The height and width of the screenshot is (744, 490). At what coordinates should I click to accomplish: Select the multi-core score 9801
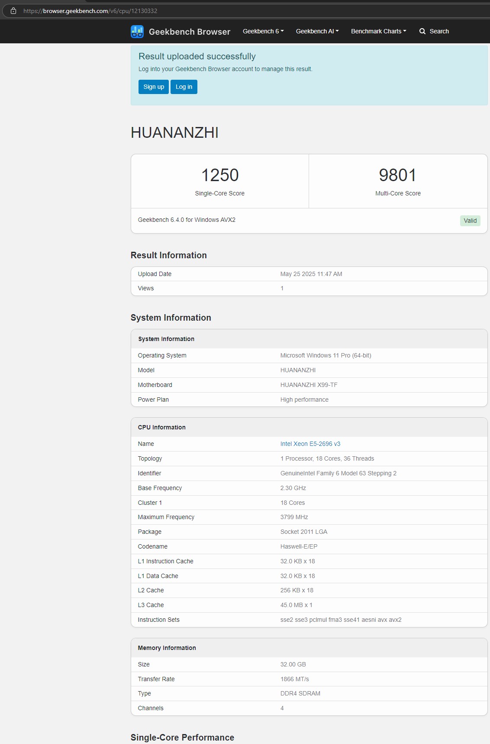click(398, 175)
